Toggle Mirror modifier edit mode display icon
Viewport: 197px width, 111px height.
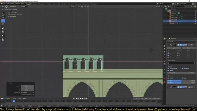(x=183, y=45)
